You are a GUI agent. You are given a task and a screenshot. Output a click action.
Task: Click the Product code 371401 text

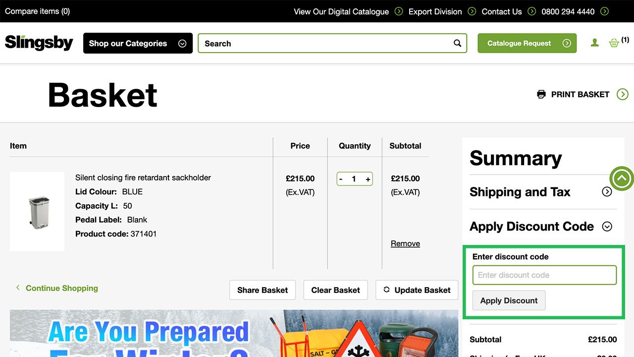116,234
